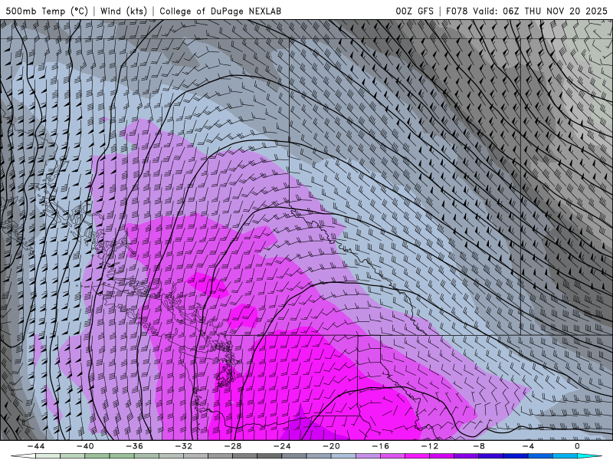This screenshot has height=460, width=613.
Task: Click the -12 colorbar label
Action: pos(430,446)
